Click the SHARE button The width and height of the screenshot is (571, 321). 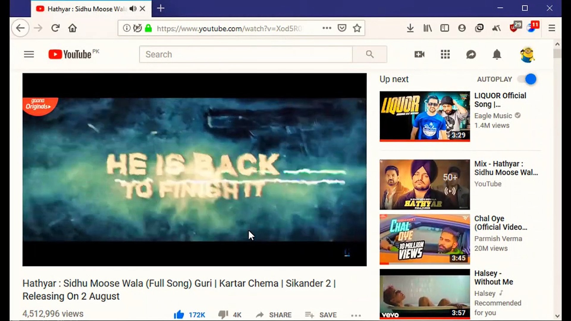pyautogui.click(x=274, y=315)
